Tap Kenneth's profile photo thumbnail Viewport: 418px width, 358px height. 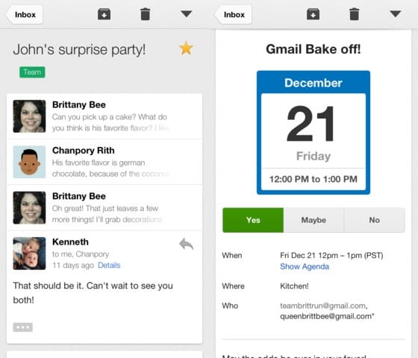pos(29,254)
